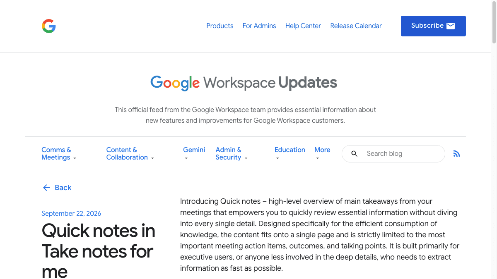Image resolution: width=497 pixels, height=279 pixels.
Task: Click the Google G logo
Action: point(49,26)
